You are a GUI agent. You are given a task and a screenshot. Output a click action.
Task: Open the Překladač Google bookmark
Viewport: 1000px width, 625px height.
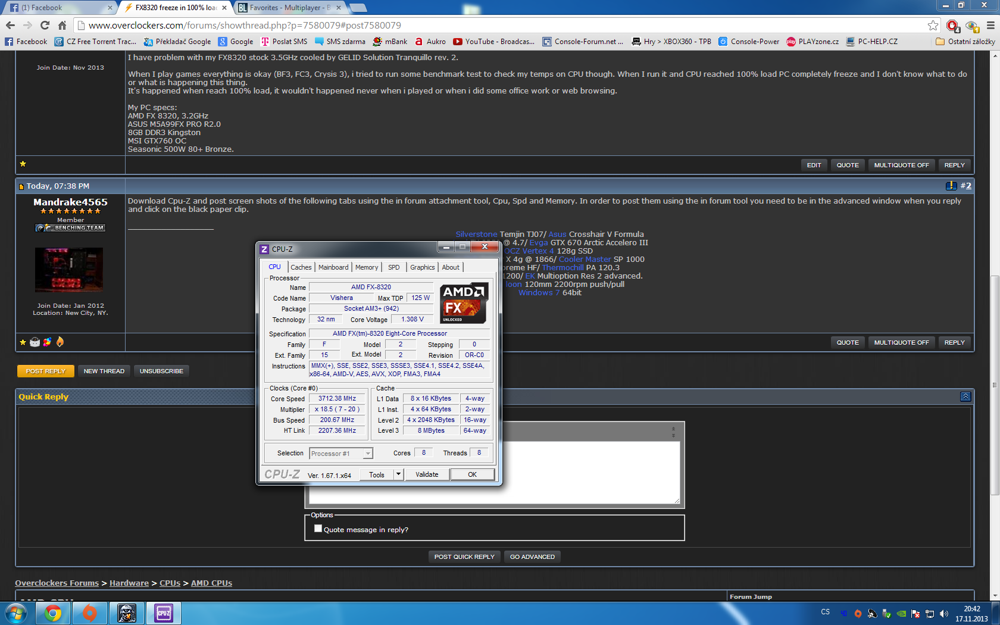pyautogui.click(x=177, y=42)
